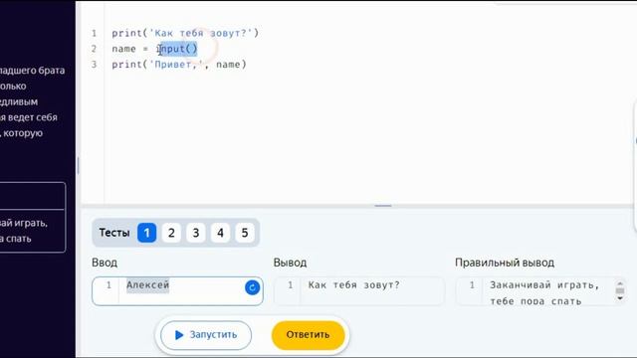Click the highlighted input() on line 2
Screen dimensions: 637x358
pyautogui.click(x=177, y=49)
